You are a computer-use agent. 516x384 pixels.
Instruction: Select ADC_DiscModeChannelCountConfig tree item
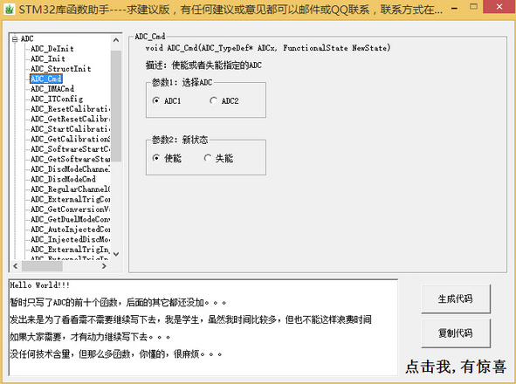70,169
